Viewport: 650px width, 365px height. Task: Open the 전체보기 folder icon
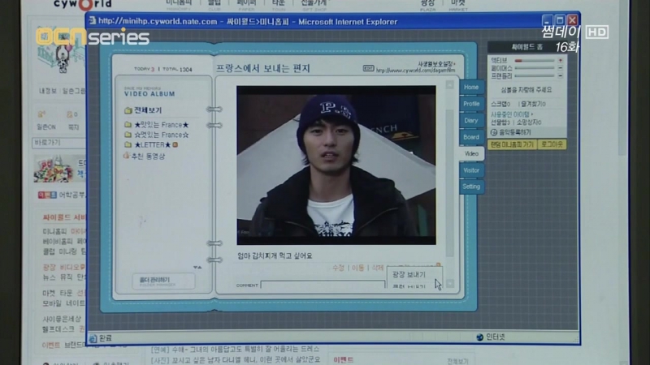pyautogui.click(x=128, y=110)
